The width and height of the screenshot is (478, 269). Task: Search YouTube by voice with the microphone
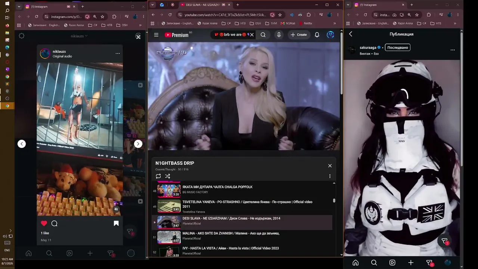(279, 35)
